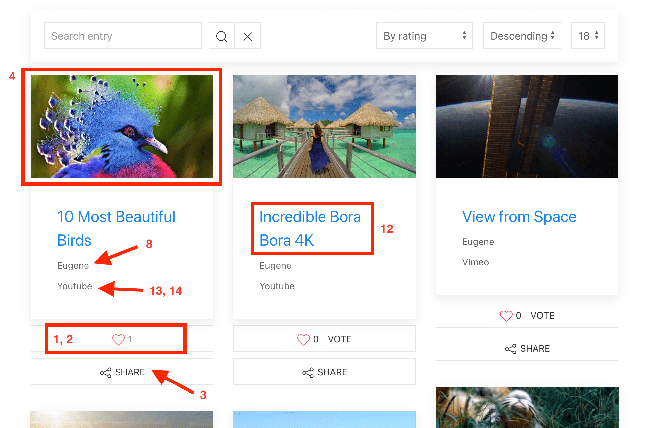This screenshot has width=649, height=428.
Task: Click VOTE on View from Space
Action: [542, 316]
